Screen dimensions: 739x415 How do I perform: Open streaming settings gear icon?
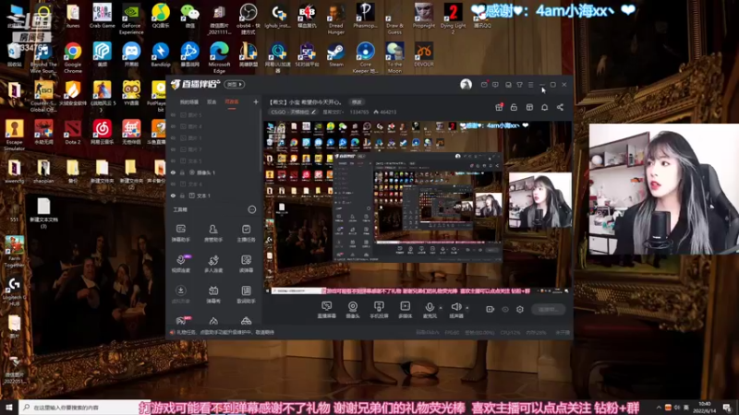520,309
